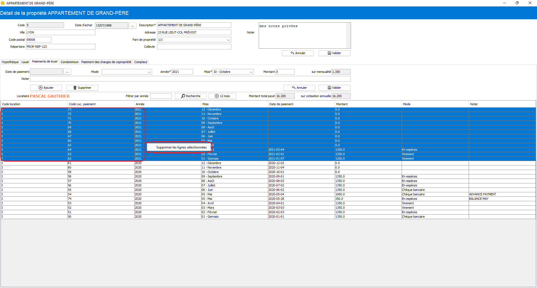This screenshot has height=288, width=537.
Task: Open the purchase date picker ellipsis button
Action: click(132, 25)
